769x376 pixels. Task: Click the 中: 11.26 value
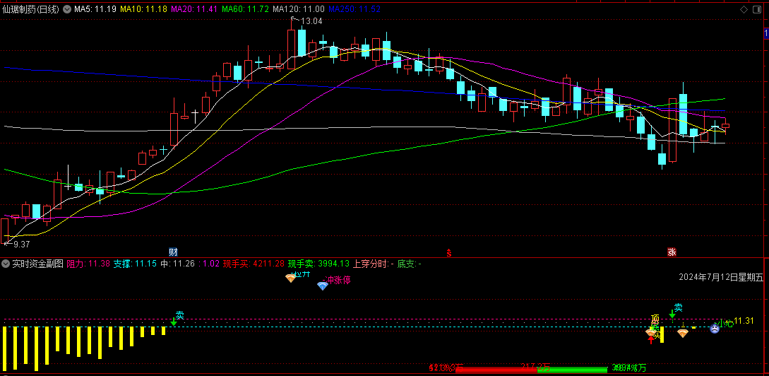[x=178, y=264]
